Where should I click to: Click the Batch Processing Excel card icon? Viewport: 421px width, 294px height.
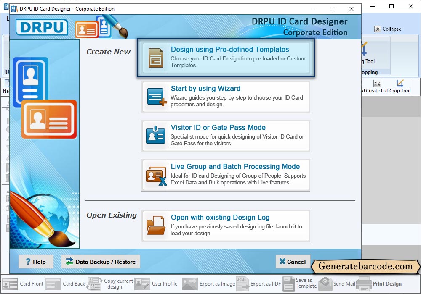tap(156, 176)
